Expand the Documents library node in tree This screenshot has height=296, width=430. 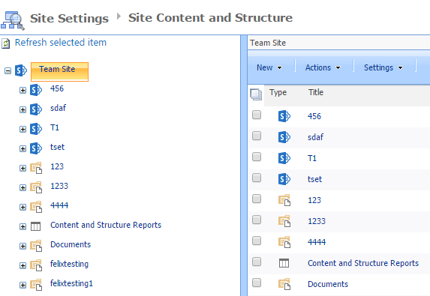click(23, 246)
